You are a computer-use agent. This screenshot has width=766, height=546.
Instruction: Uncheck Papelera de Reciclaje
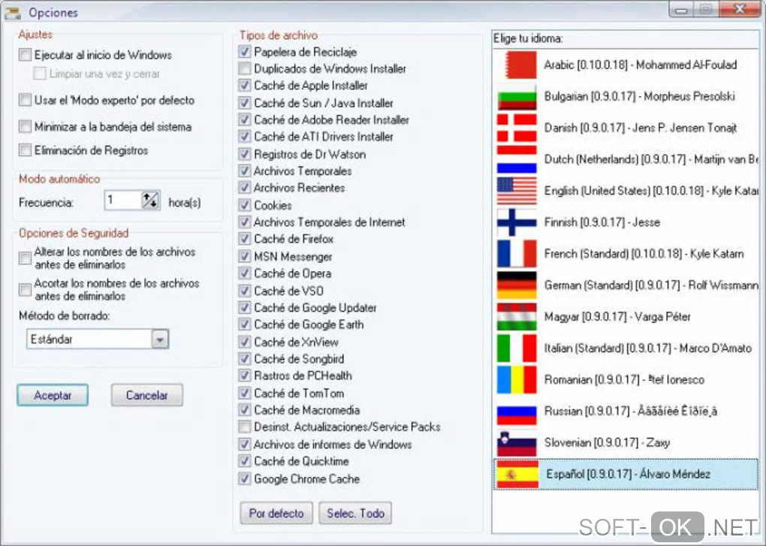pyautogui.click(x=245, y=52)
